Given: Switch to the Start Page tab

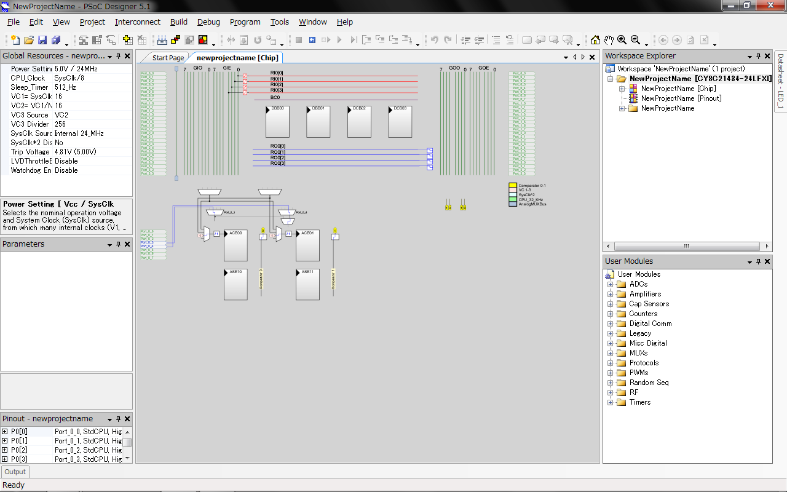Looking at the screenshot, I should point(168,58).
